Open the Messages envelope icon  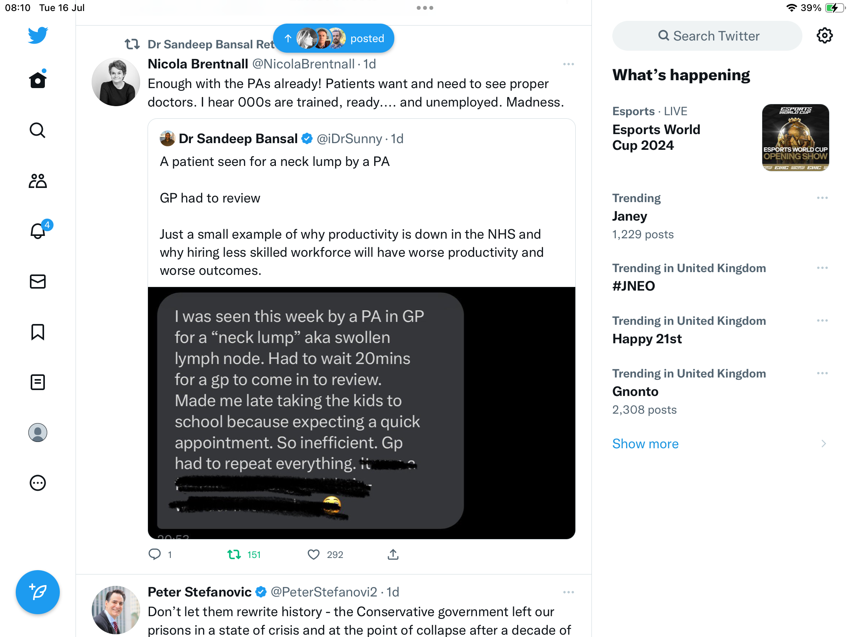(38, 282)
